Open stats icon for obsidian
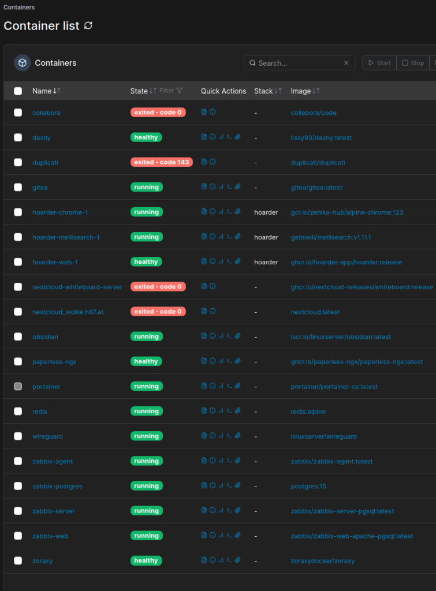 pyautogui.click(x=221, y=336)
